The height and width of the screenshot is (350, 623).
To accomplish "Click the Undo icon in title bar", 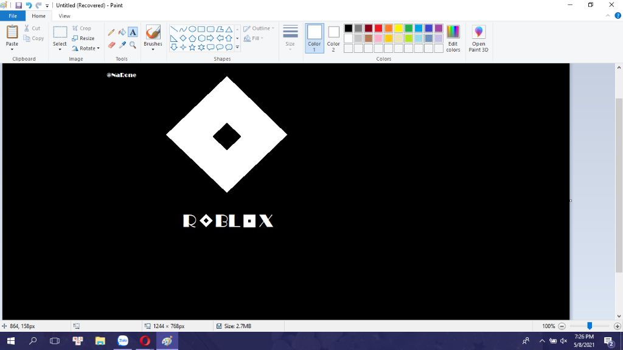I will pyautogui.click(x=29, y=5).
